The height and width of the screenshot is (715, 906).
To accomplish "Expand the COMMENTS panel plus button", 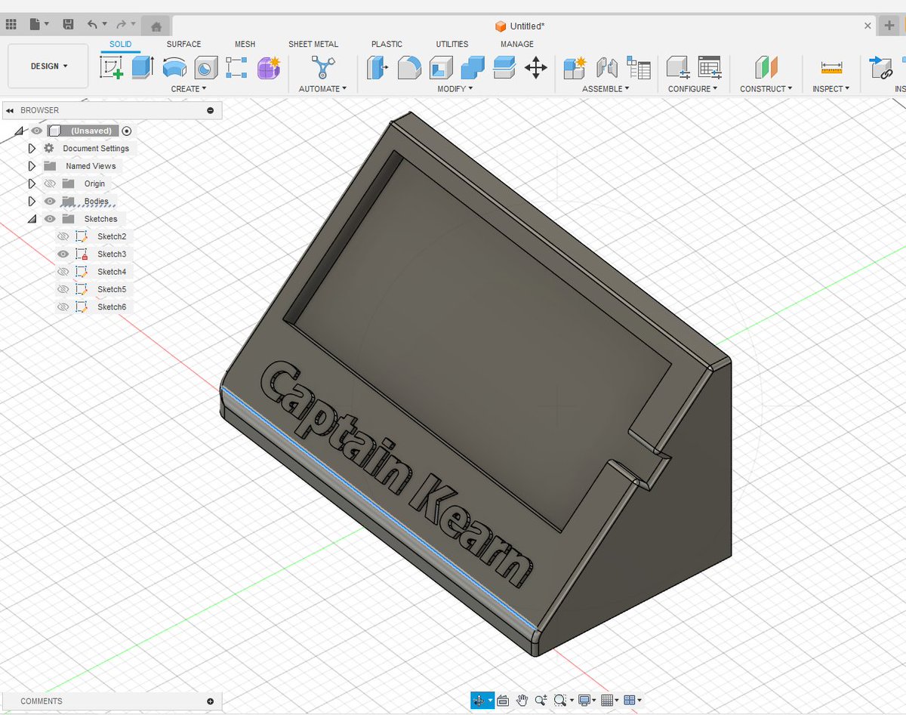I will tap(210, 701).
